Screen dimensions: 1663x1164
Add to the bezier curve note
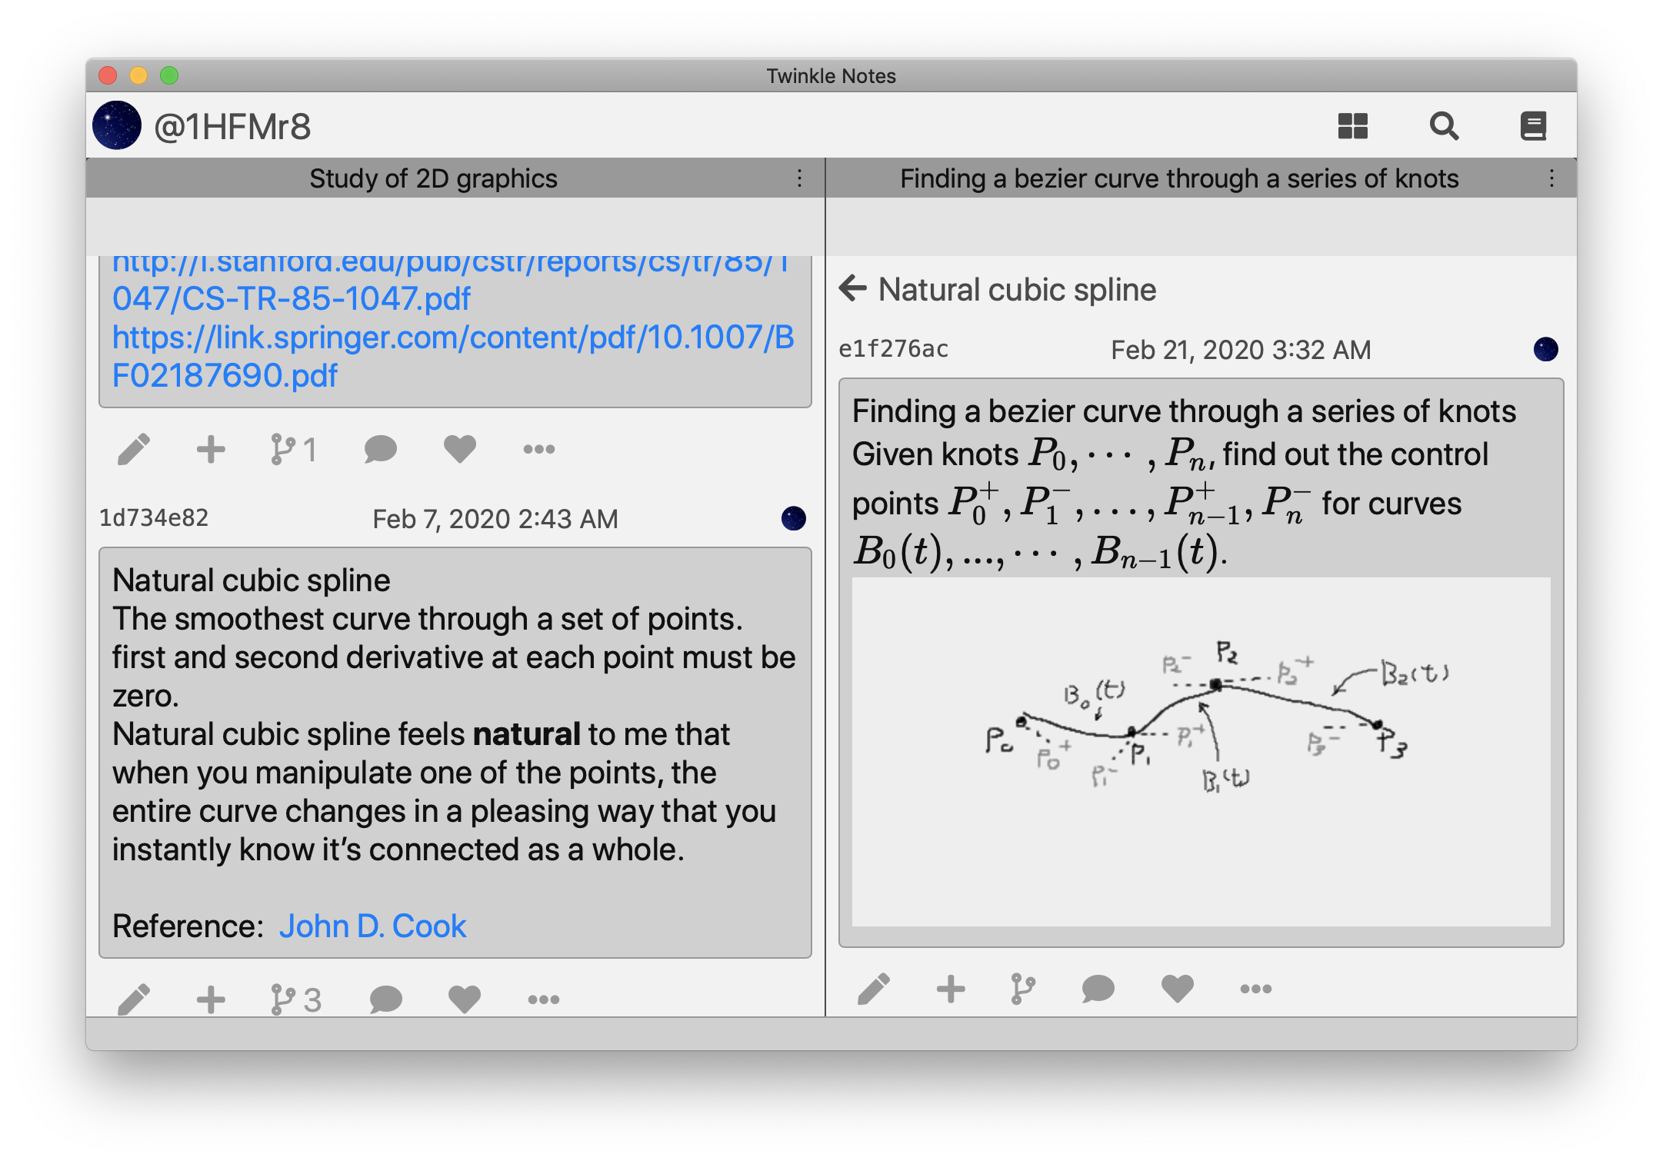tap(951, 989)
